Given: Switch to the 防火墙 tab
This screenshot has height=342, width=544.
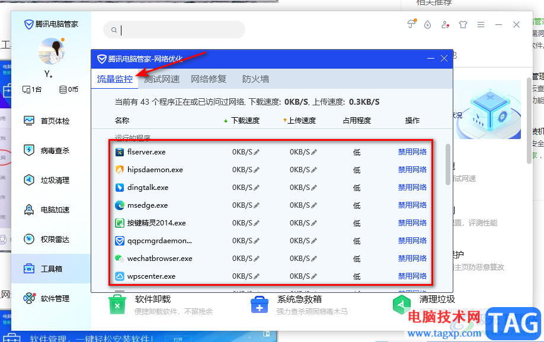Looking at the screenshot, I should pos(255,79).
